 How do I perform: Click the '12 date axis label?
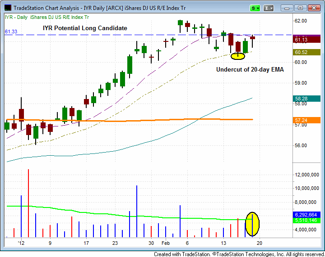pyautogui.click(x=21, y=243)
